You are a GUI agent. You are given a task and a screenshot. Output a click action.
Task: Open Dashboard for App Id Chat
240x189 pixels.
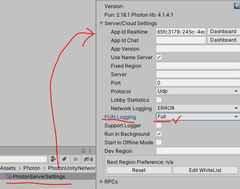tap(223, 40)
